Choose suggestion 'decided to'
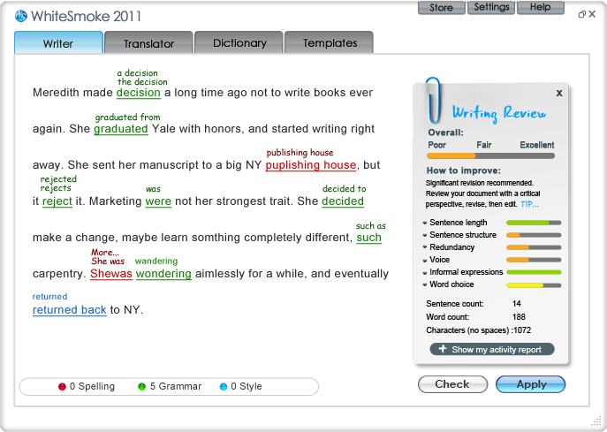607x432 pixels. click(x=345, y=188)
